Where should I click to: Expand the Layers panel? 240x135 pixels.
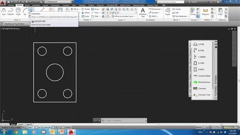tap(121, 20)
